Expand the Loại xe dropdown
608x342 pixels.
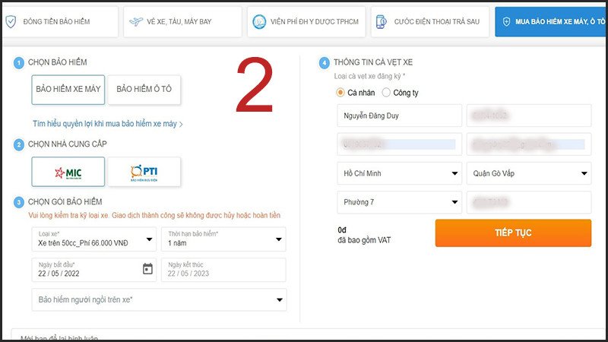[93, 239]
